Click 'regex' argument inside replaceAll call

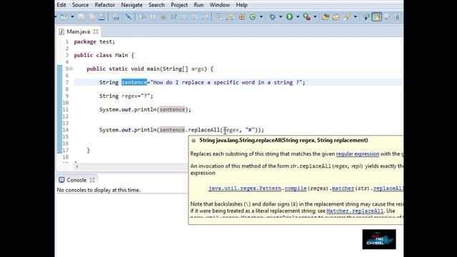click(x=231, y=130)
